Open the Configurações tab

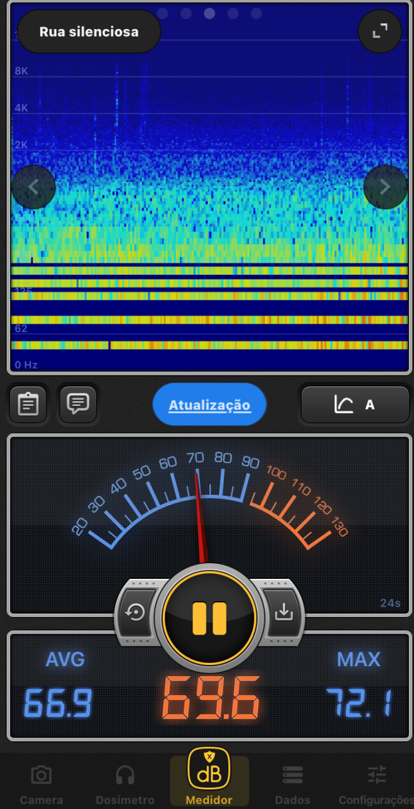point(377,784)
